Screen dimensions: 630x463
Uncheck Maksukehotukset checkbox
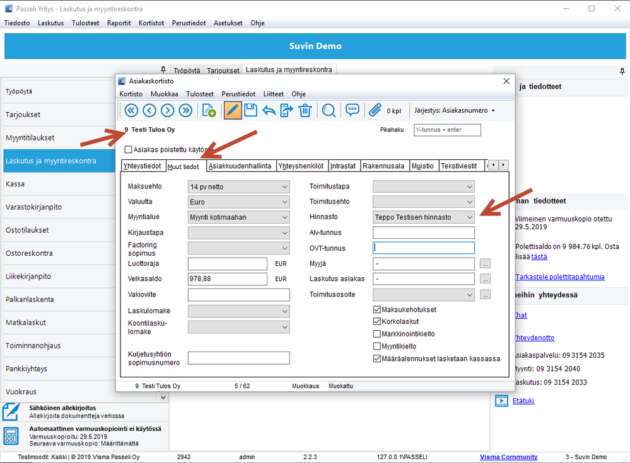(377, 309)
